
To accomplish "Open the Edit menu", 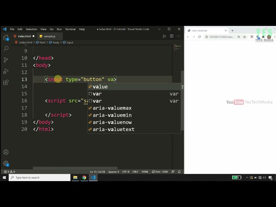I will 20,29.
